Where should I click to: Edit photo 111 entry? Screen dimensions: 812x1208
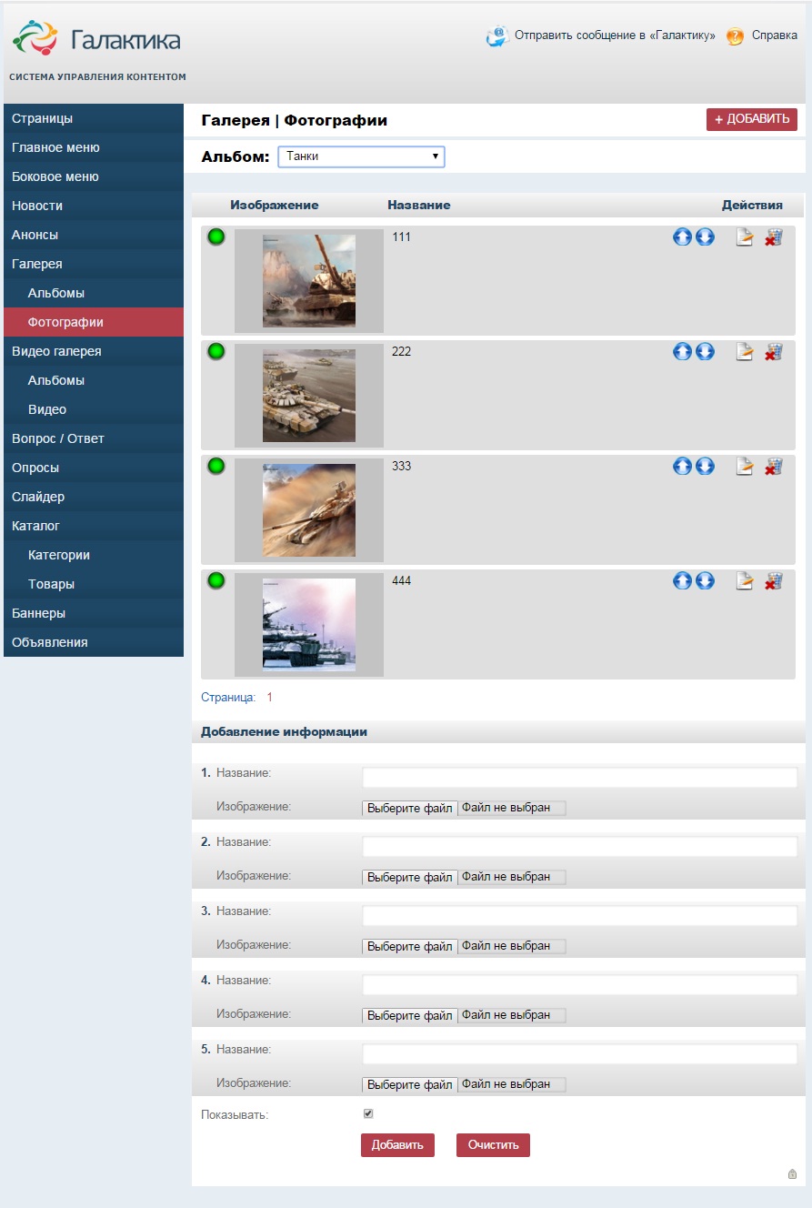tap(745, 237)
